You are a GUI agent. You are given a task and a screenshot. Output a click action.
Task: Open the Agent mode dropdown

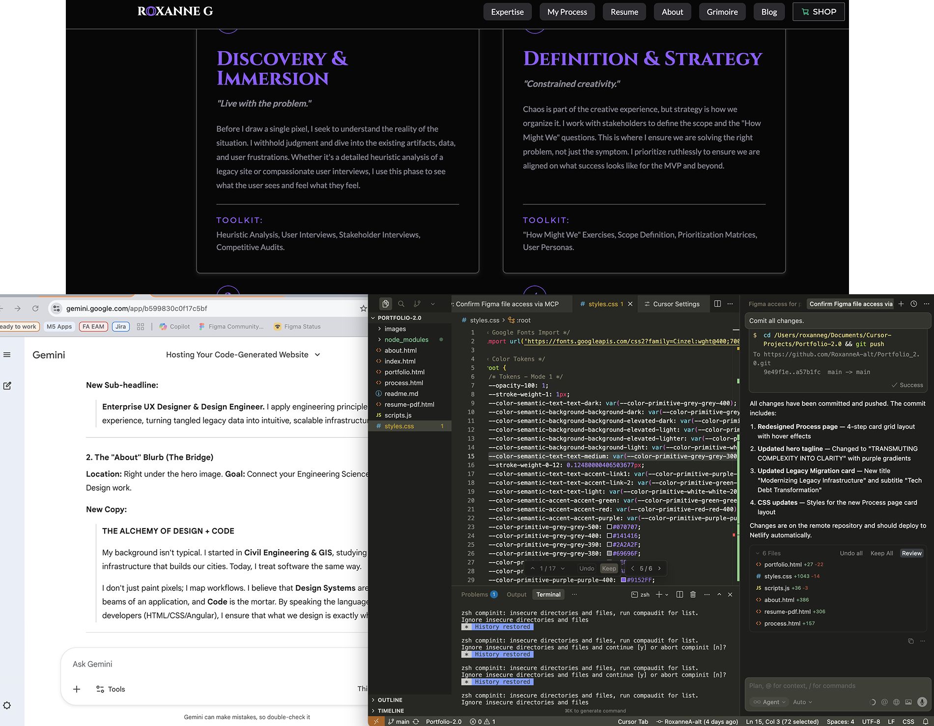click(770, 702)
